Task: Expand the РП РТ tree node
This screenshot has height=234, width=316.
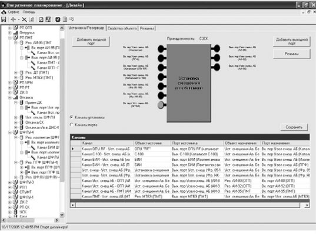Action: click(9, 87)
